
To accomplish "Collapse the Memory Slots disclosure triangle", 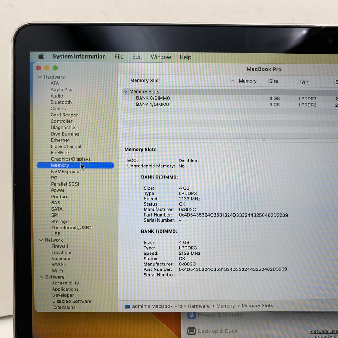I will click(125, 92).
